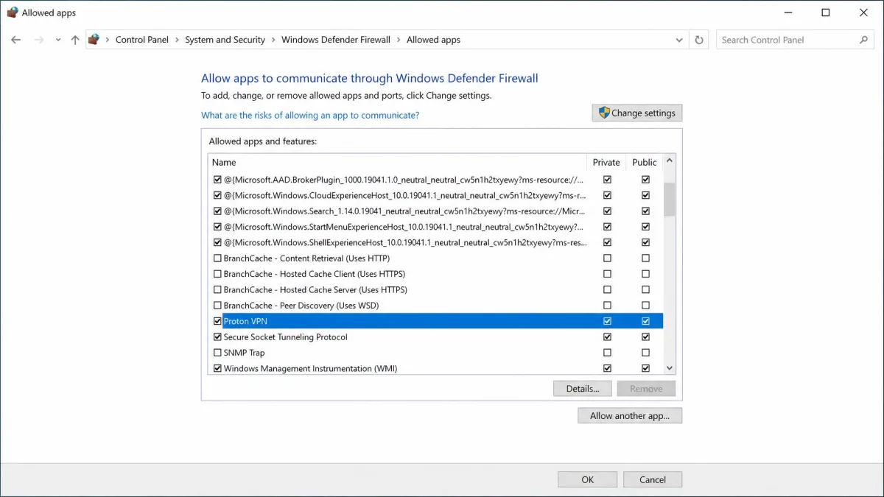Select Microsoft.Windows.StartMenuExperienceHost row

436,227
